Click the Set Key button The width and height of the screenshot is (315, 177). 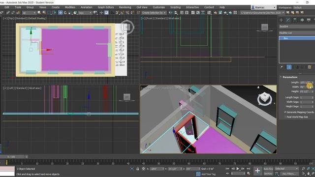268,174
